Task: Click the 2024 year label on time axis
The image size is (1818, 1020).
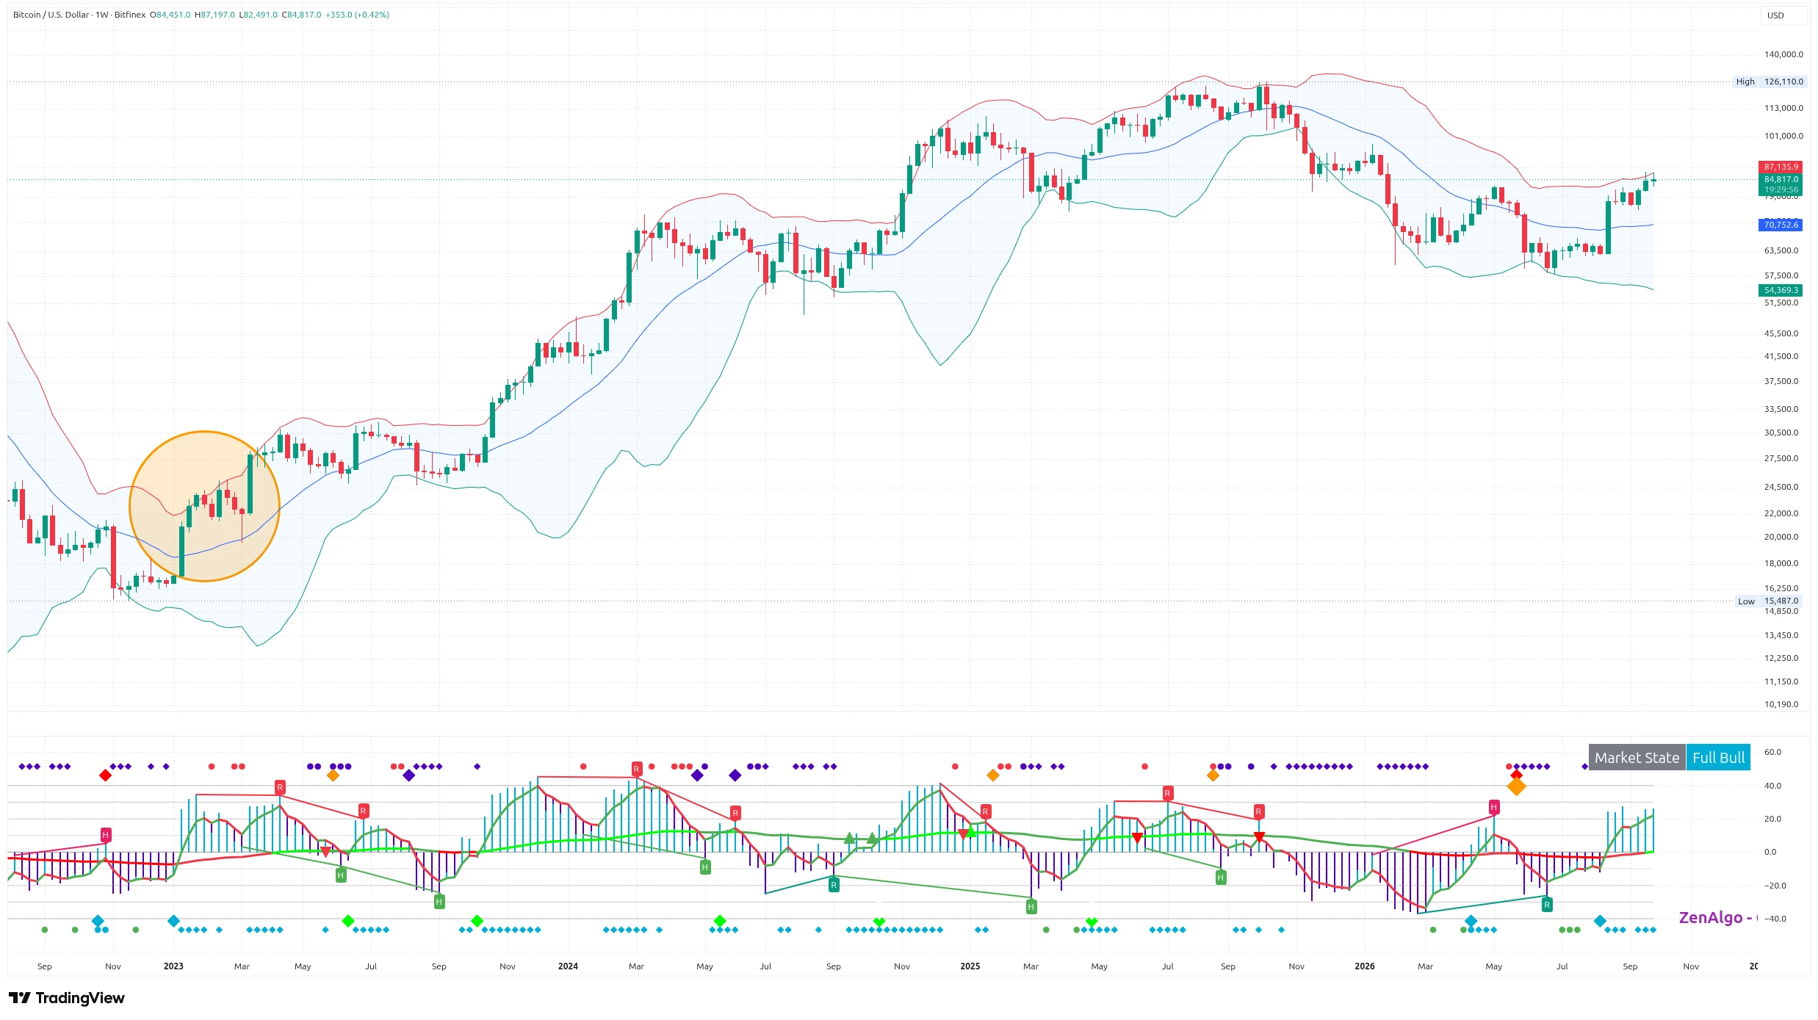Action: click(x=568, y=966)
